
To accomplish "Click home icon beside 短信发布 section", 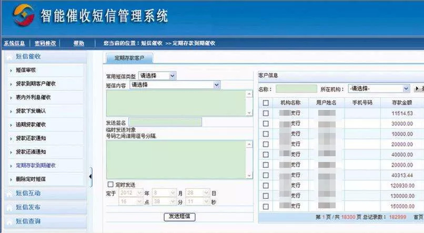I will coord(9,207).
